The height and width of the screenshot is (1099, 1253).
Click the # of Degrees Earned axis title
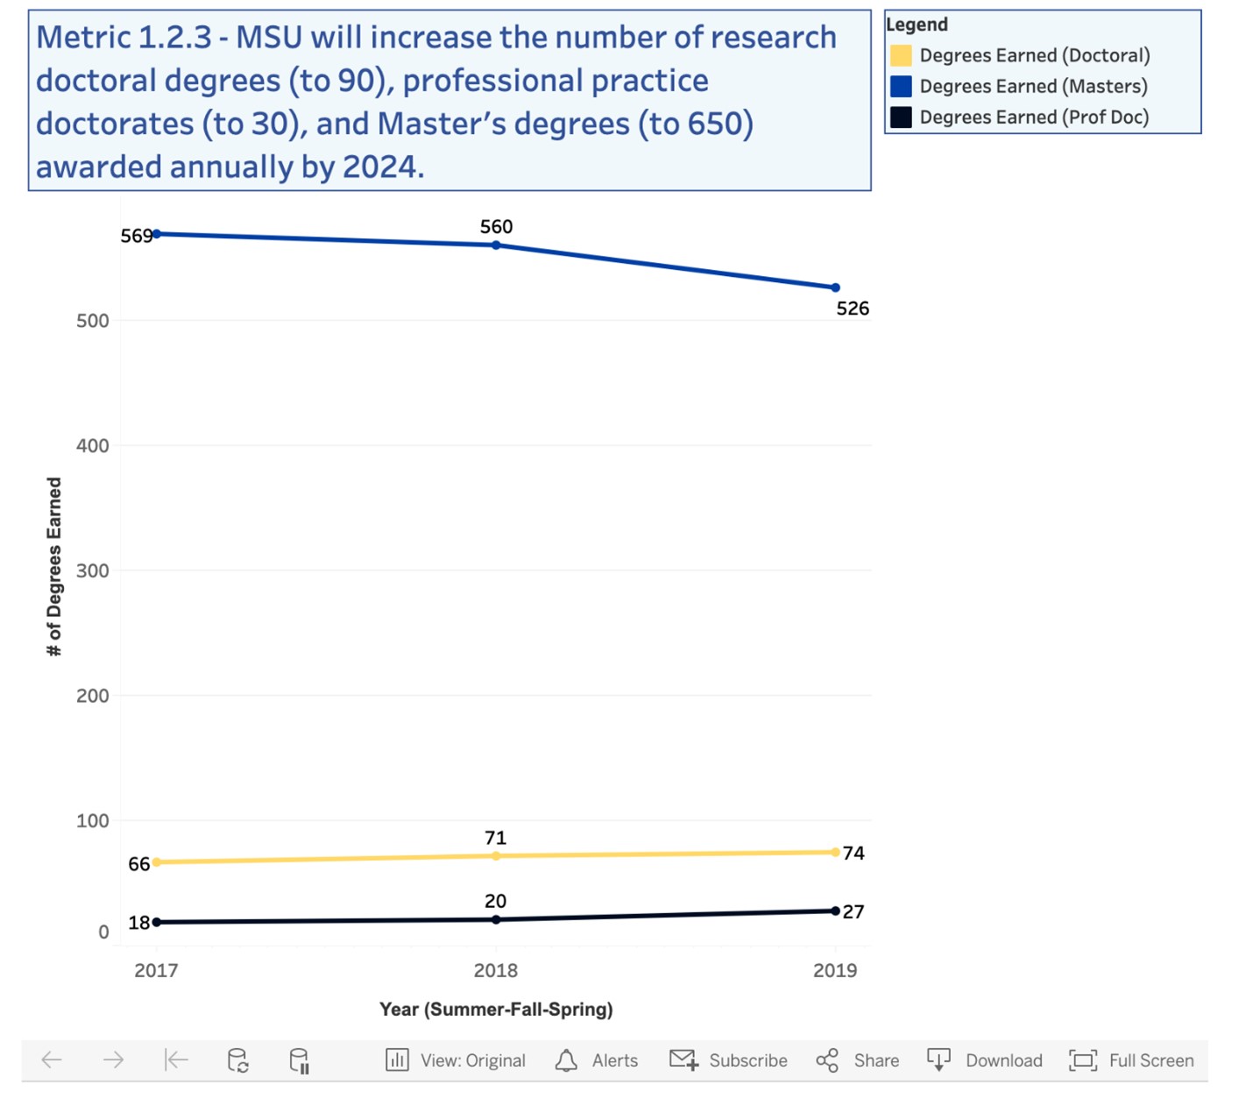[x=54, y=566]
